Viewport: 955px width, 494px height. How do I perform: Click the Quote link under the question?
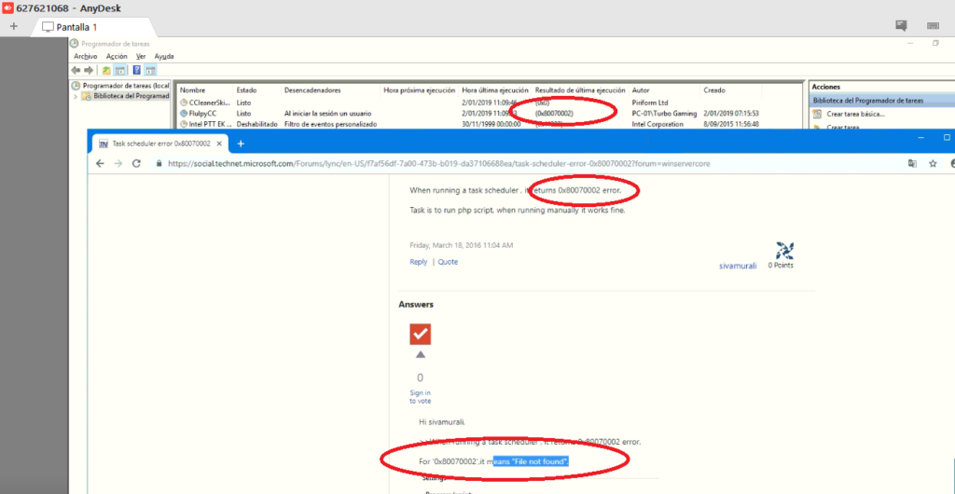[x=448, y=262]
